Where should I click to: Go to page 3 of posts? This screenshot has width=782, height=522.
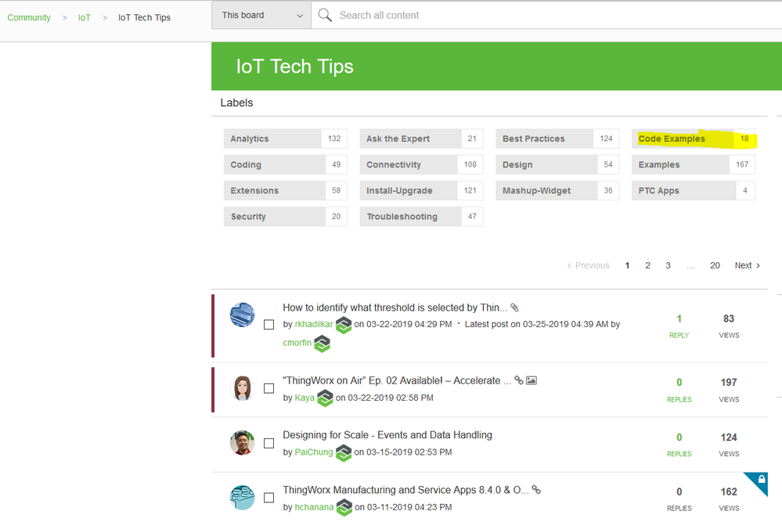tap(668, 266)
